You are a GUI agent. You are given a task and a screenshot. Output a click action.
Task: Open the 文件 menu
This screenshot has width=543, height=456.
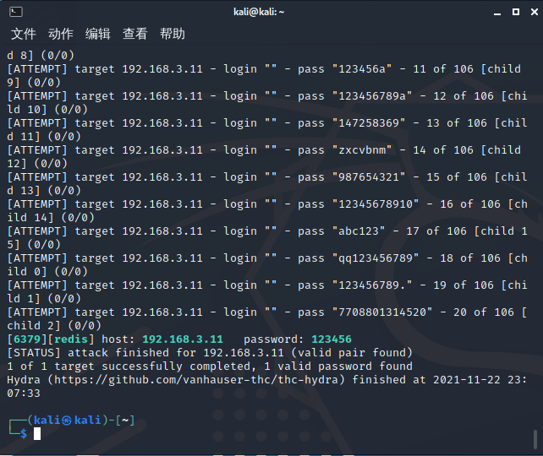point(24,34)
